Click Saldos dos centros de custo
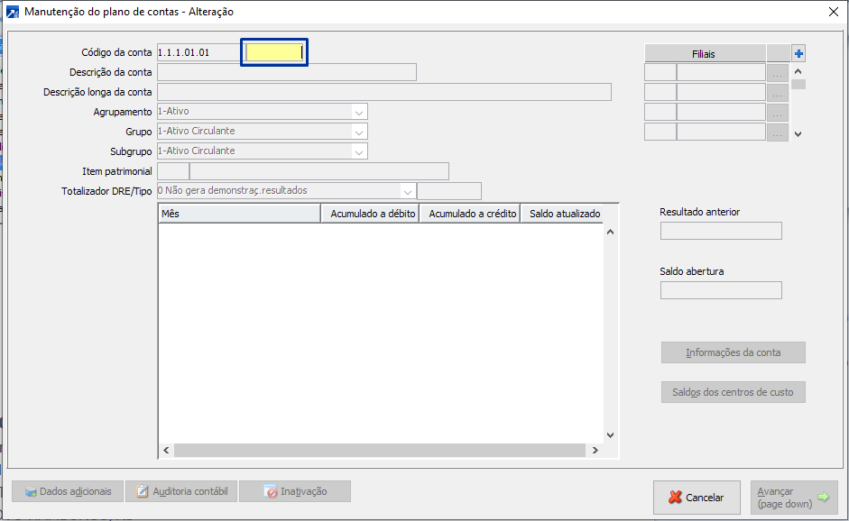The width and height of the screenshot is (849, 521). click(x=734, y=392)
